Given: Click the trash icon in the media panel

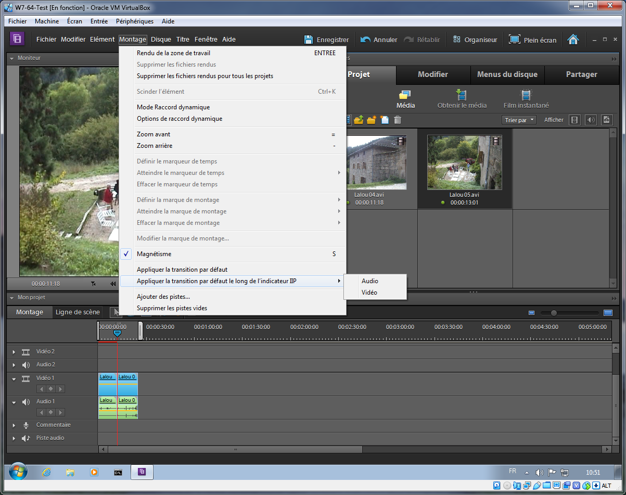Looking at the screenshot, I should pyautogui.click(x=398, y=120).
